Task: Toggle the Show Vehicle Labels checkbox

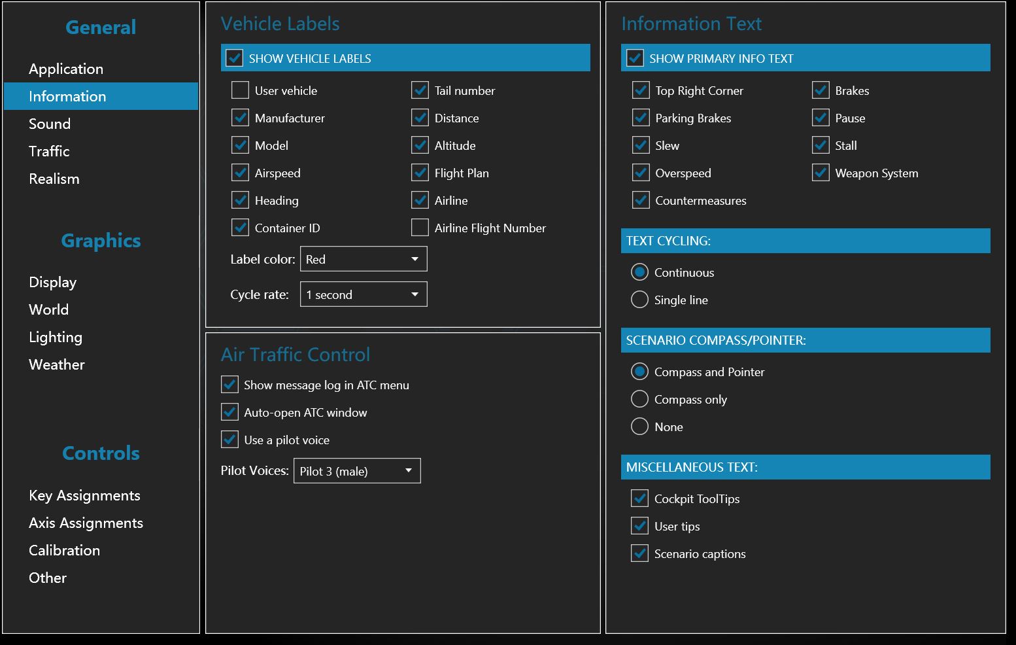Action: coord(234,58)
